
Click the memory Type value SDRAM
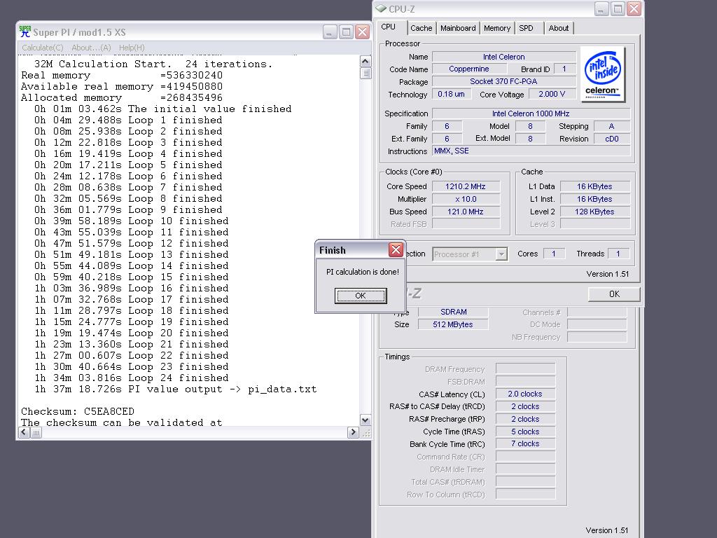(454, 312)
